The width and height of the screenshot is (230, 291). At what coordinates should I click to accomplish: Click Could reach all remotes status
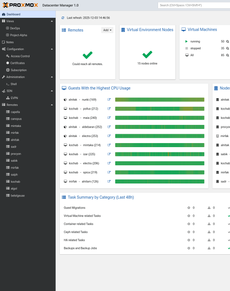coord(87,64)
